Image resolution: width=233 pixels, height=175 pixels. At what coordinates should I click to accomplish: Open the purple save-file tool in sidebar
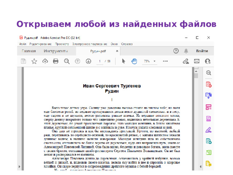pyautogui.click(x=209, y=118)
